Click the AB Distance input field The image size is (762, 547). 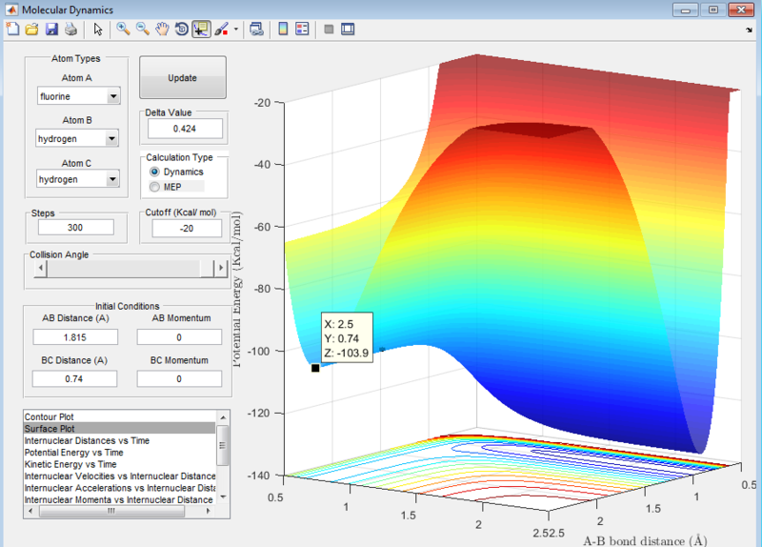pyautogui.click(x=75, y=336)
